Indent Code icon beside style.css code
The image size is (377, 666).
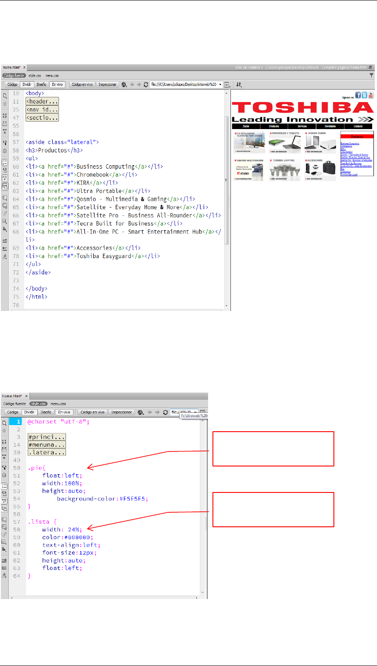tap(4, 560)
